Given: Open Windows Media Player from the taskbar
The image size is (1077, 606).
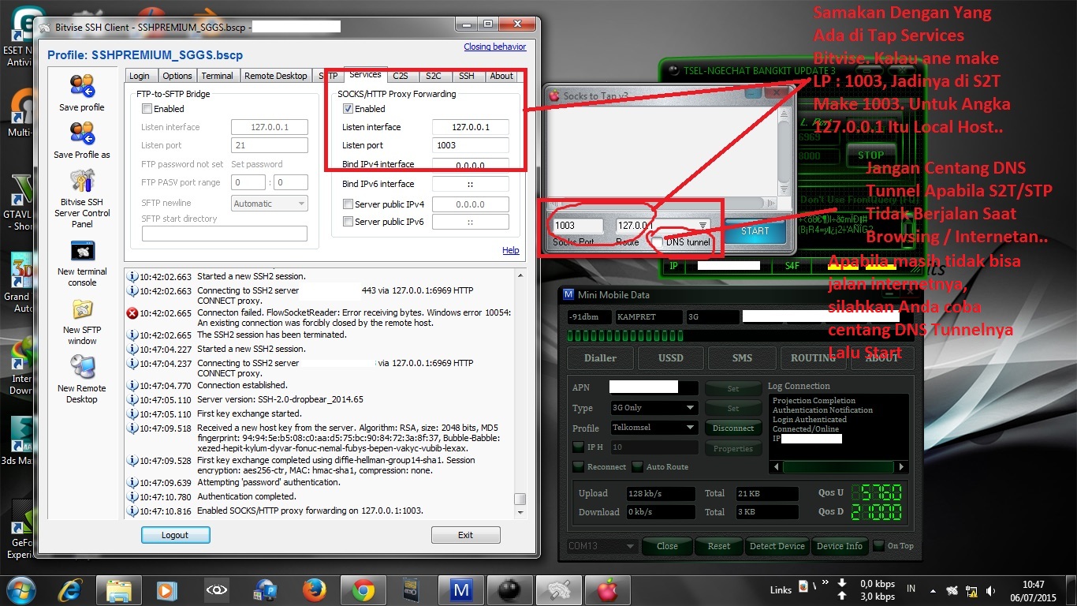Looking at the screenshot, I should click(167, 589).
